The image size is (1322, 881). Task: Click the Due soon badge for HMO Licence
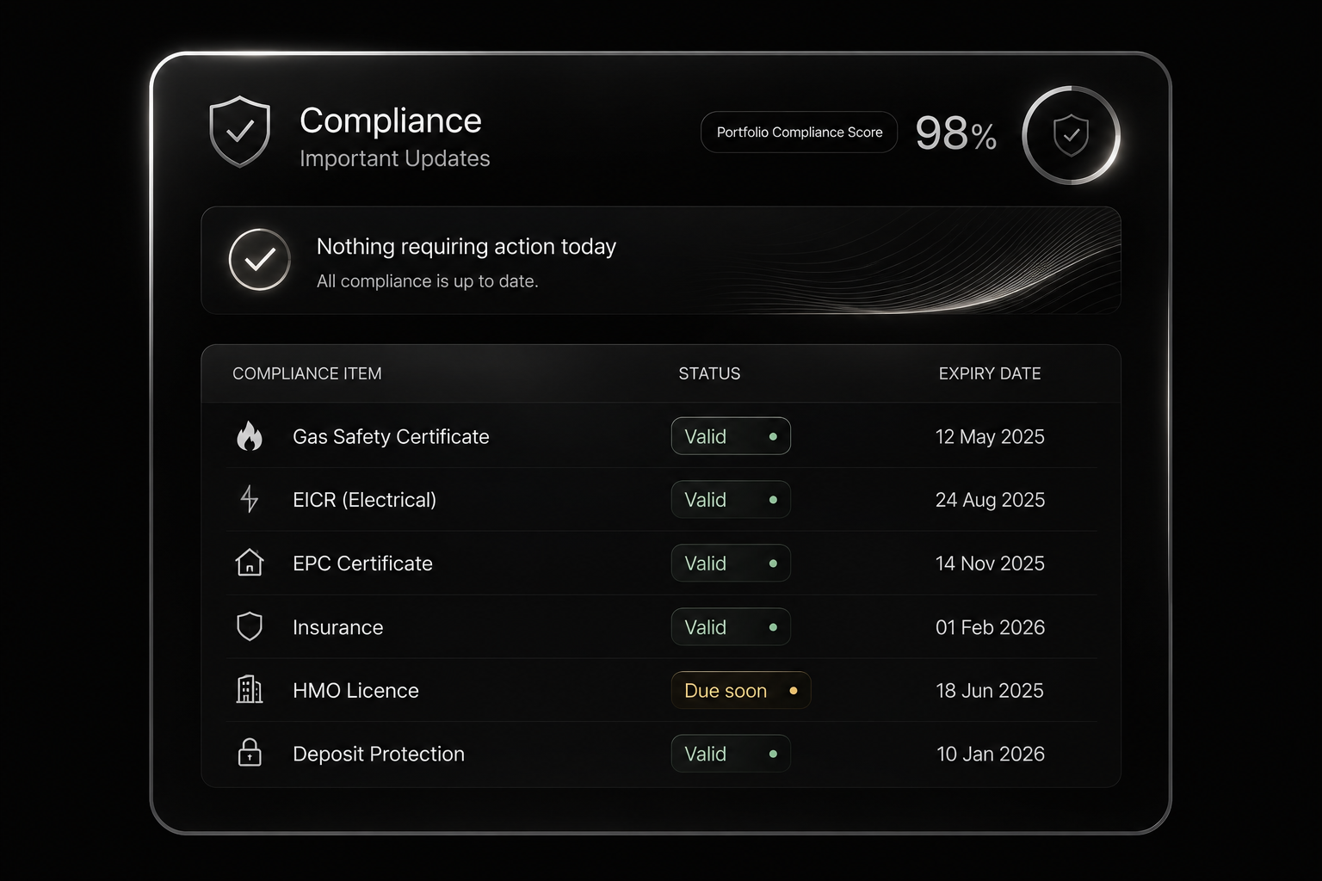coord(741,690)
